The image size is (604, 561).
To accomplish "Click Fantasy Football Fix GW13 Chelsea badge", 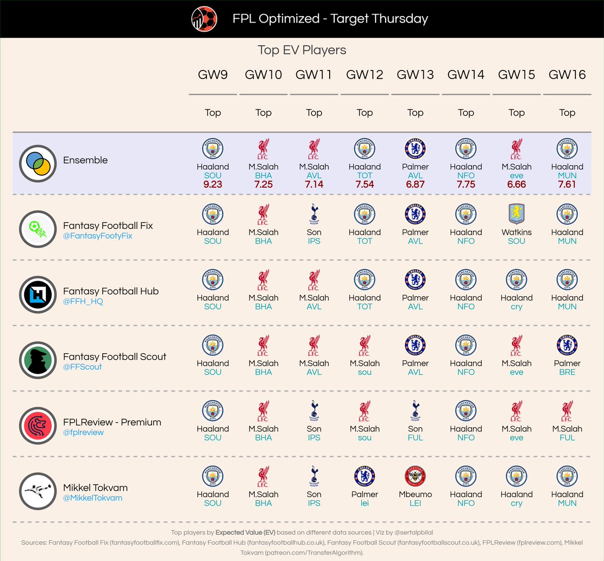I will pos(415,214).
